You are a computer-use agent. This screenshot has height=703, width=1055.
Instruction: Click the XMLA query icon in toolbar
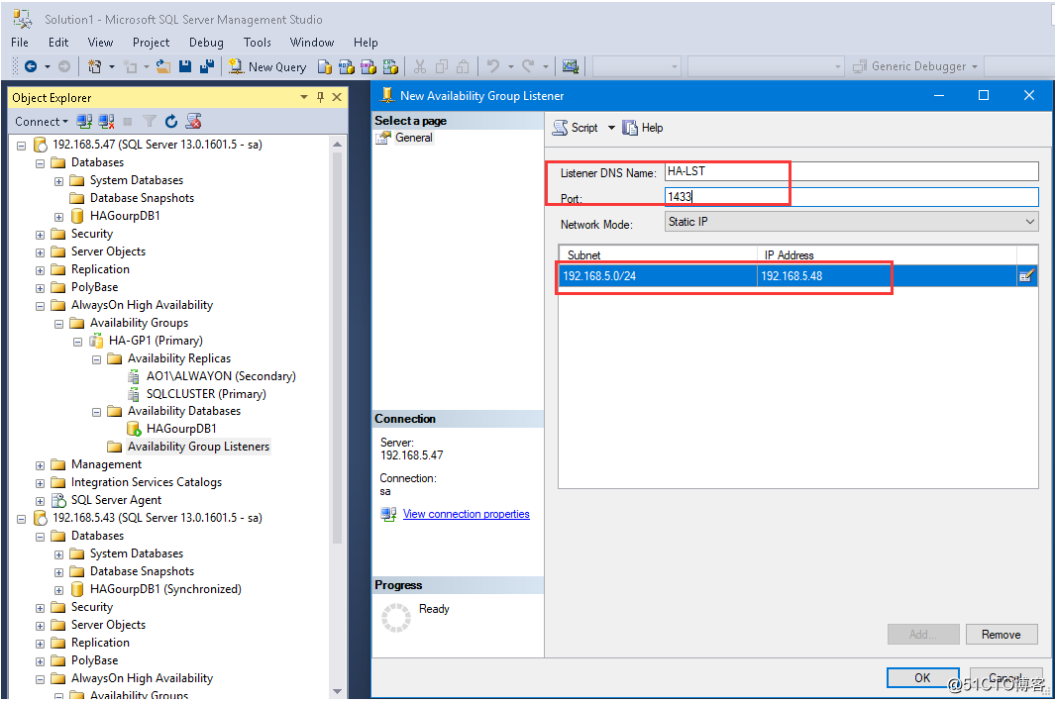pos(390,66)
